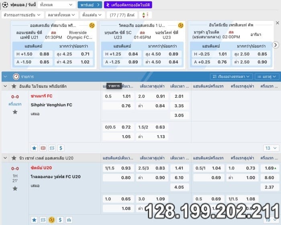Open the ตั้งแต่ต้น dropdown

pos(92,15)
